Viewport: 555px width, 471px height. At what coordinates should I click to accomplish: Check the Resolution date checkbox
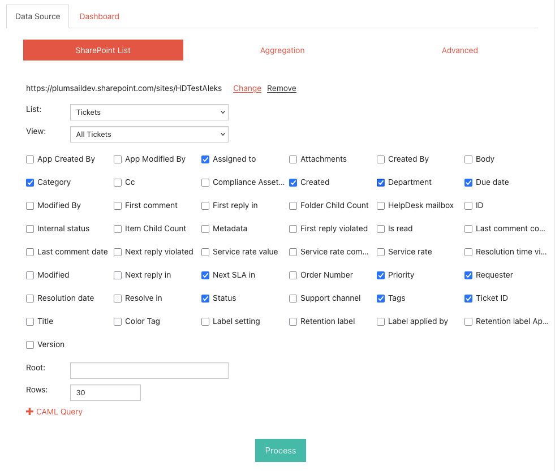[30, 299]
